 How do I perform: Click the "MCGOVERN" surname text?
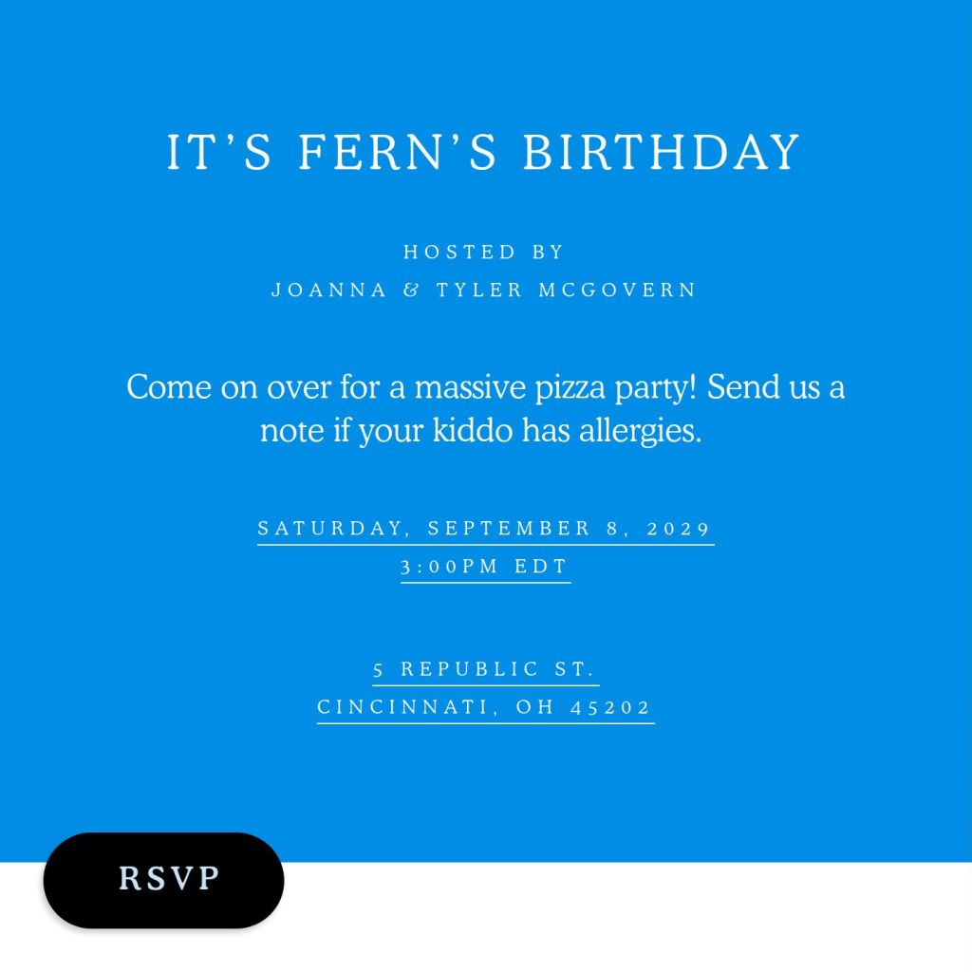pos(624,290)
